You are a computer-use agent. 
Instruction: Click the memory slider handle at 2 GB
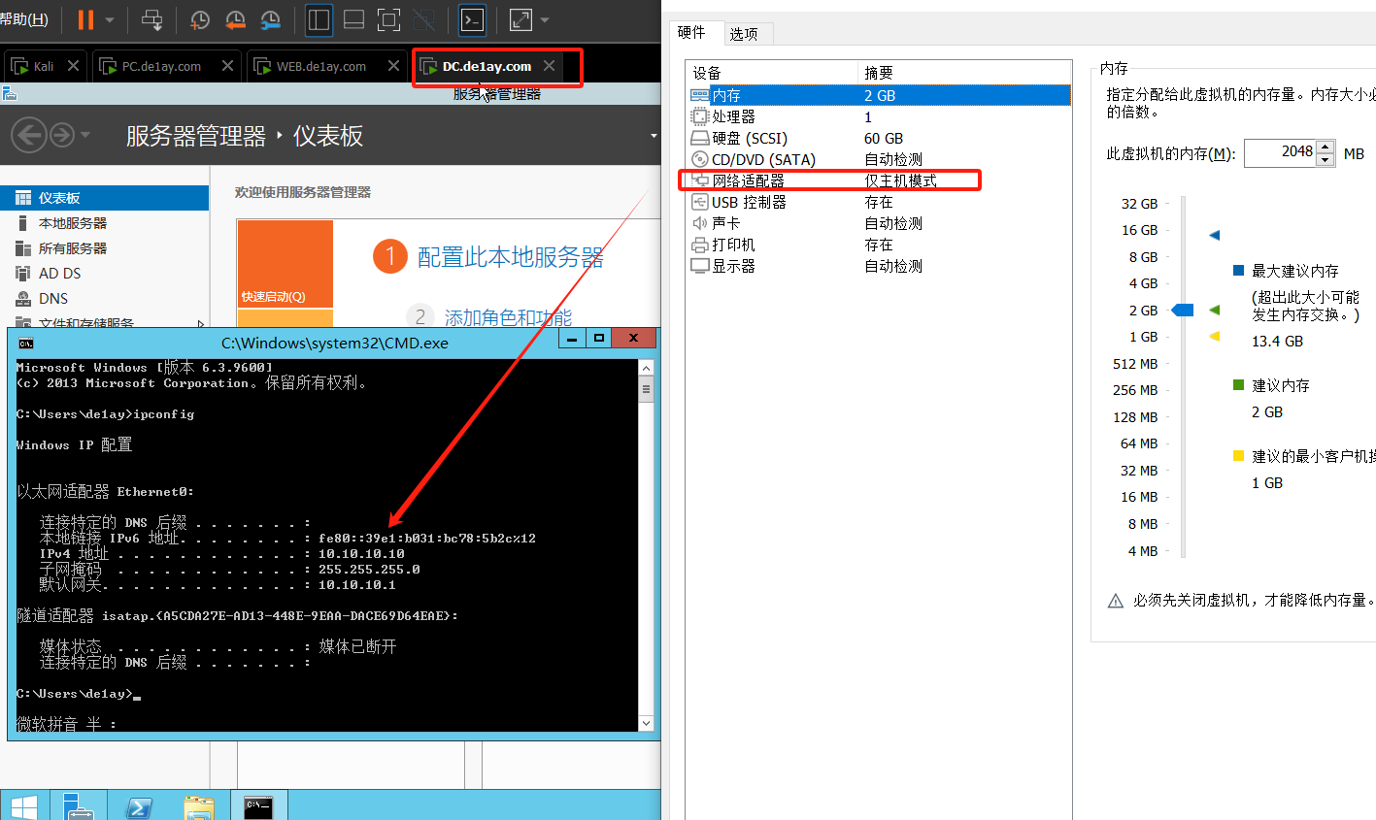tap(1182, 311)
